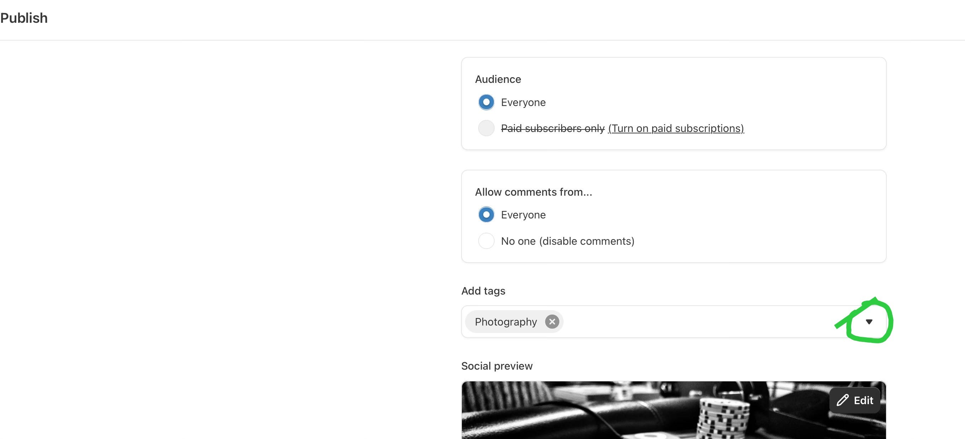Image resolution: width=965 pixels, height=439 pixels.
Task: Click the Everyone label under Allow comments from
Action: coord(523,215)
